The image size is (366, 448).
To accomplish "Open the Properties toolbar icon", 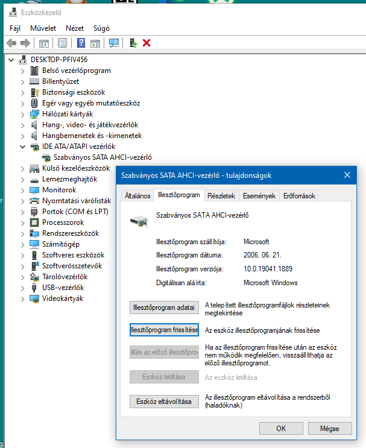I will pos(62,43).
